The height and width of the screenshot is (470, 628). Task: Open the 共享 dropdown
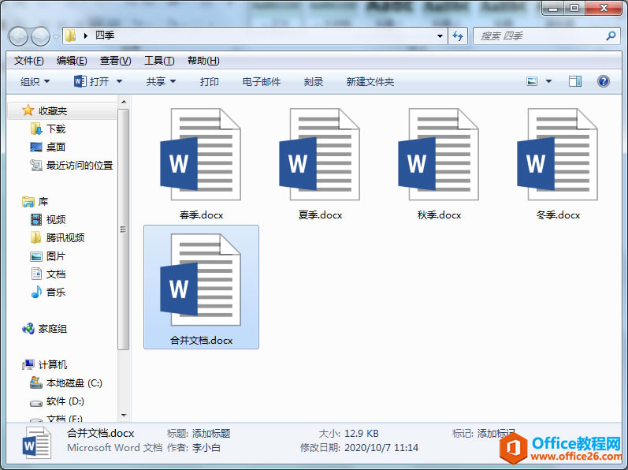coord(161,82)
